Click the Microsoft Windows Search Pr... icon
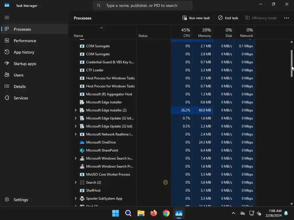 pos(82,166)
